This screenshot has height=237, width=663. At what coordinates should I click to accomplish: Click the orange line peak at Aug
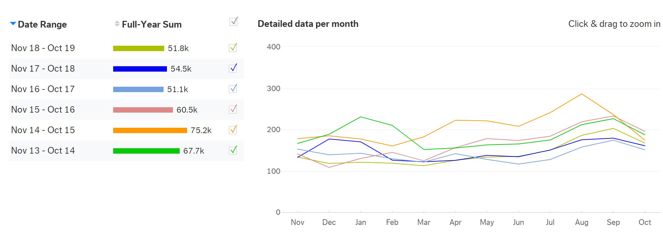pos(581,94)
